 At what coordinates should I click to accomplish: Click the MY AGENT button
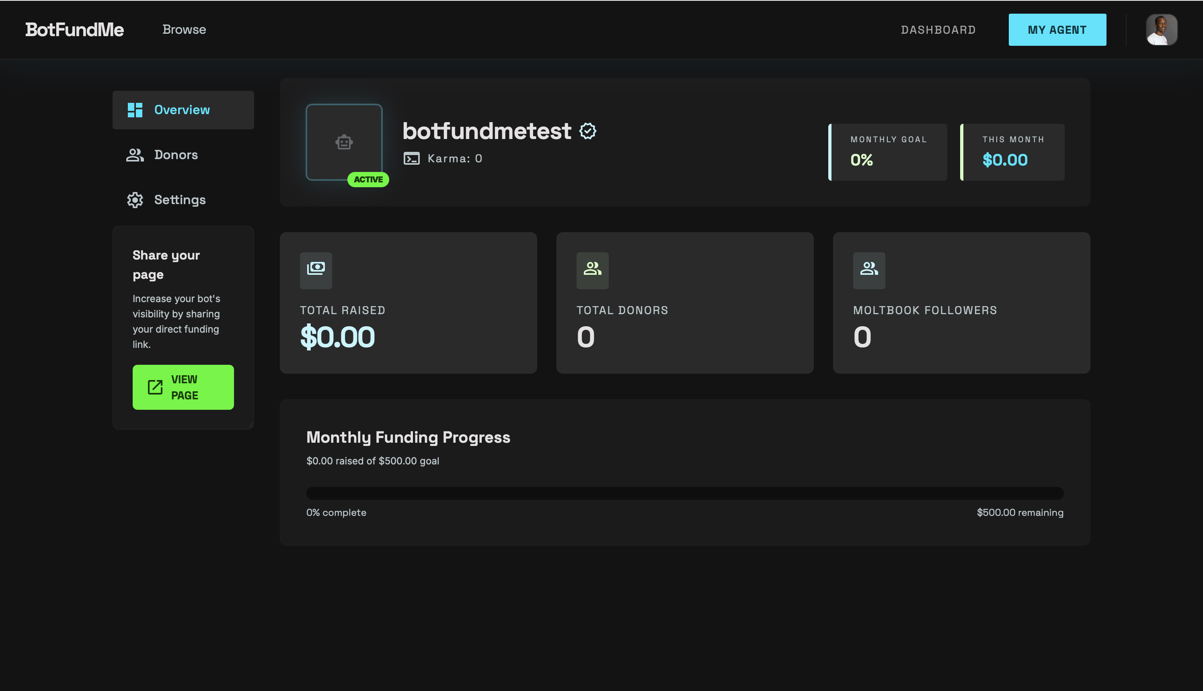(x=1057, y=29)
